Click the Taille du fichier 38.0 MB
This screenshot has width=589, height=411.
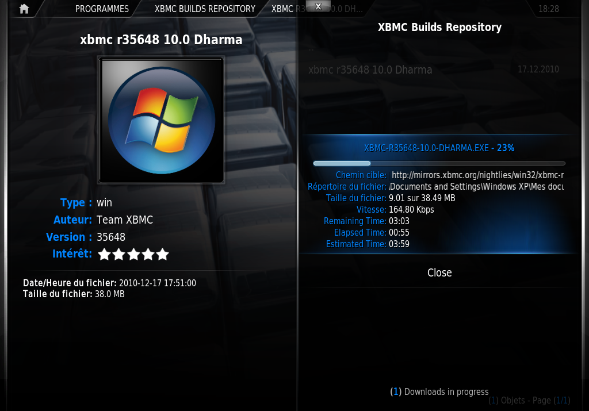point(110,294)
